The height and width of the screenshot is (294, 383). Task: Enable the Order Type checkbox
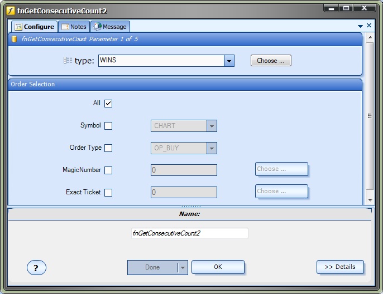click(x=108, y=148)
